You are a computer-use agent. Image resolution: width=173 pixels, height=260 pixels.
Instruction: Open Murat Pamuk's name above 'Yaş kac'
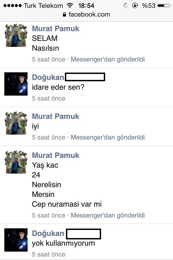(56, 155)
